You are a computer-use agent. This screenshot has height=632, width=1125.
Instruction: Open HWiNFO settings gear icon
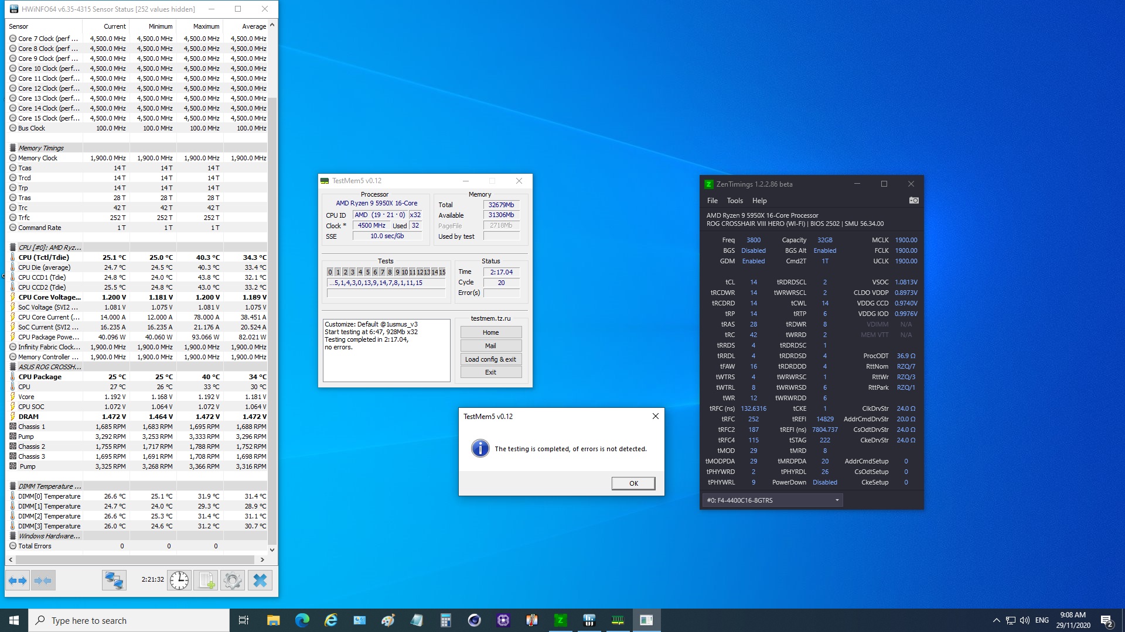click(233, 581)
